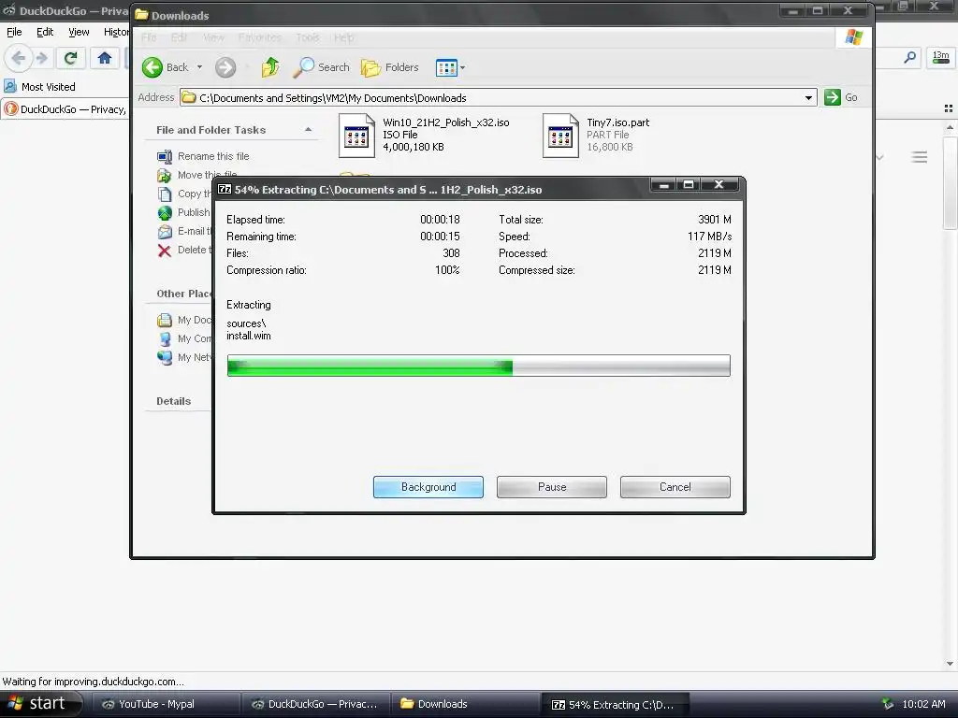Screen dimensions: 958x718
Task: Switch to 7-Zip Extracting taskbar item
Action: pos(614,704)
